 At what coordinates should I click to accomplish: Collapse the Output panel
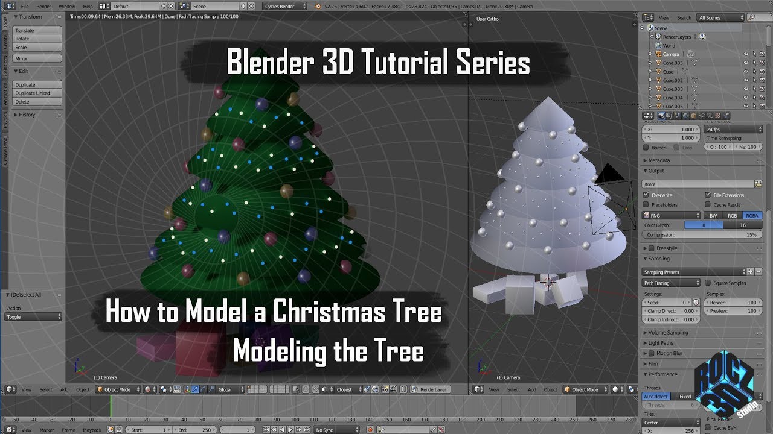click(x=656, y=171)
